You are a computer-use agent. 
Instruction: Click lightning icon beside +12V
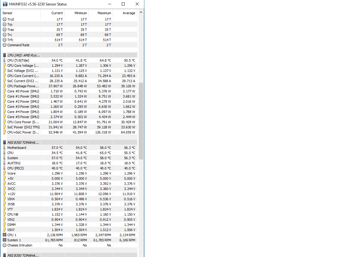point(5,194)
